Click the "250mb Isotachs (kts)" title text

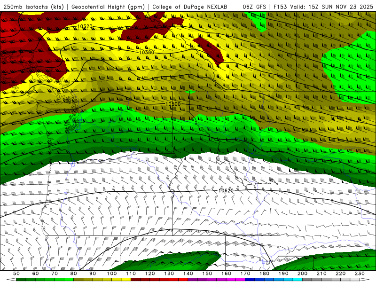point(34,7)
